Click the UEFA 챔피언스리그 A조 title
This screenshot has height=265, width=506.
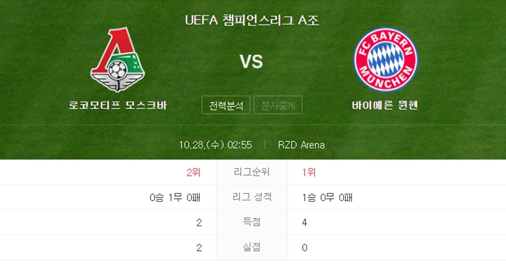(252, 20)
